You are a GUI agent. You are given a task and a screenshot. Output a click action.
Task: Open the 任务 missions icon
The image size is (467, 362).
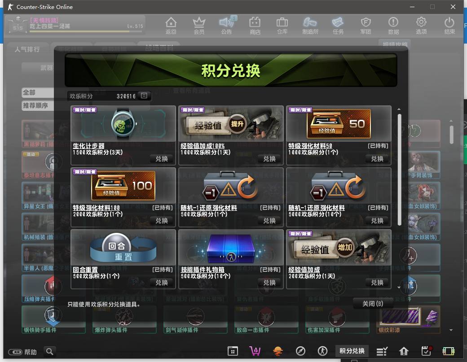coord(338,25)
